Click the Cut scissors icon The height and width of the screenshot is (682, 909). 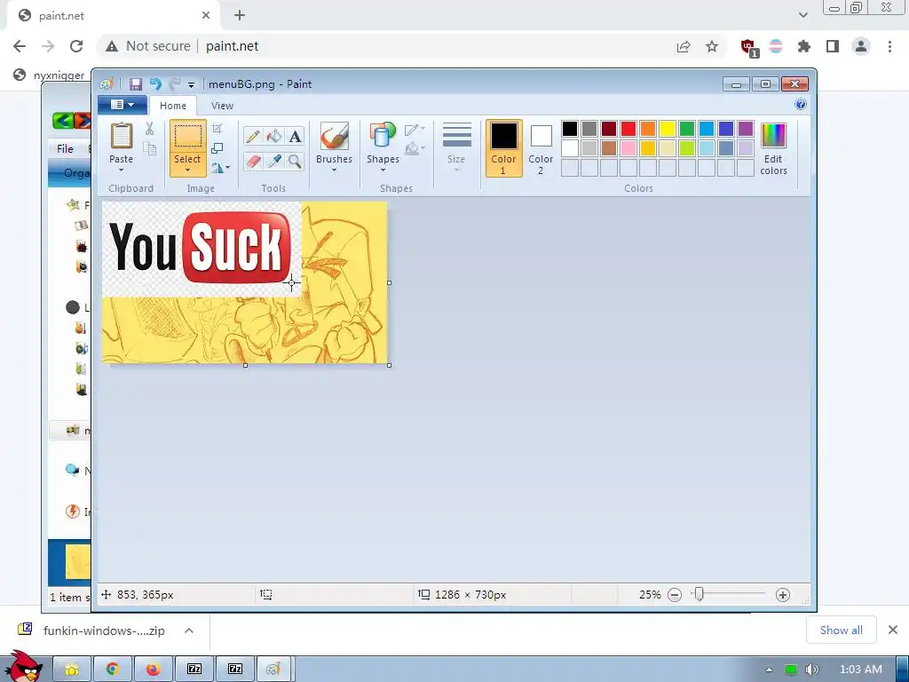pos(149,129)
